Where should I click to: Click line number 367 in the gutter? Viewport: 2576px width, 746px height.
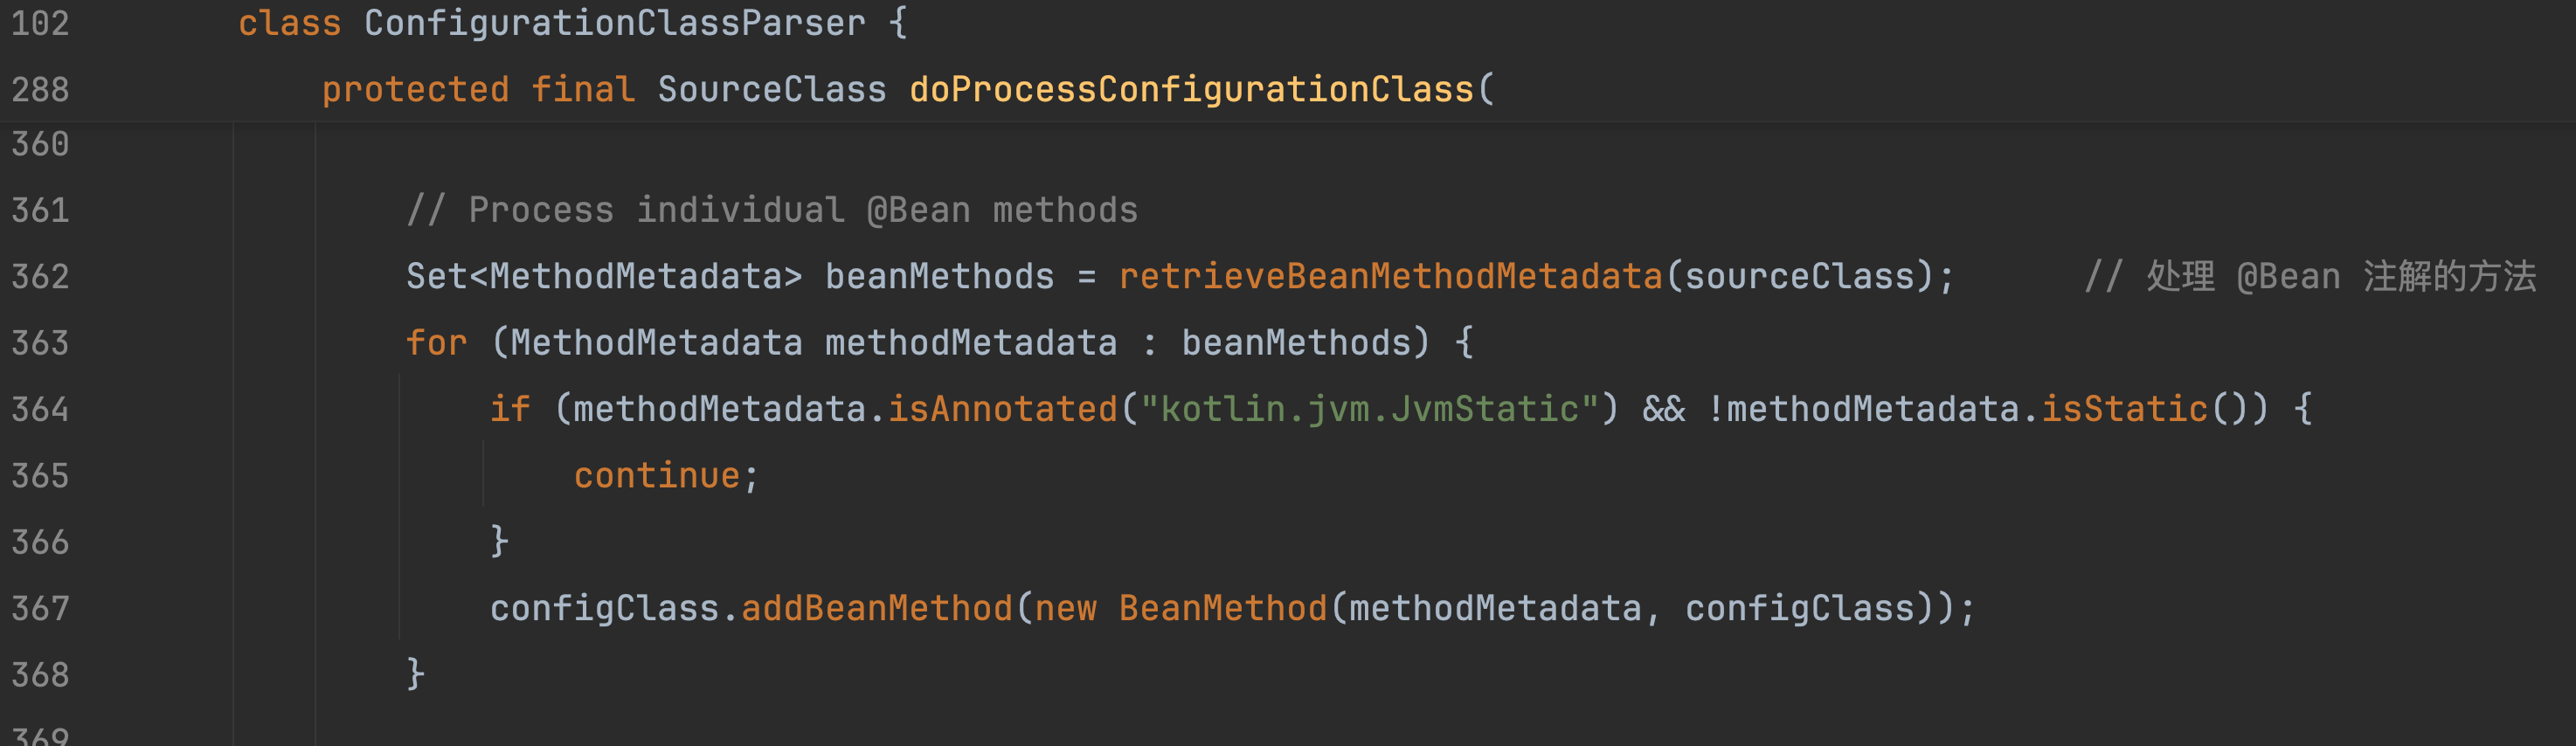(40, 609)
